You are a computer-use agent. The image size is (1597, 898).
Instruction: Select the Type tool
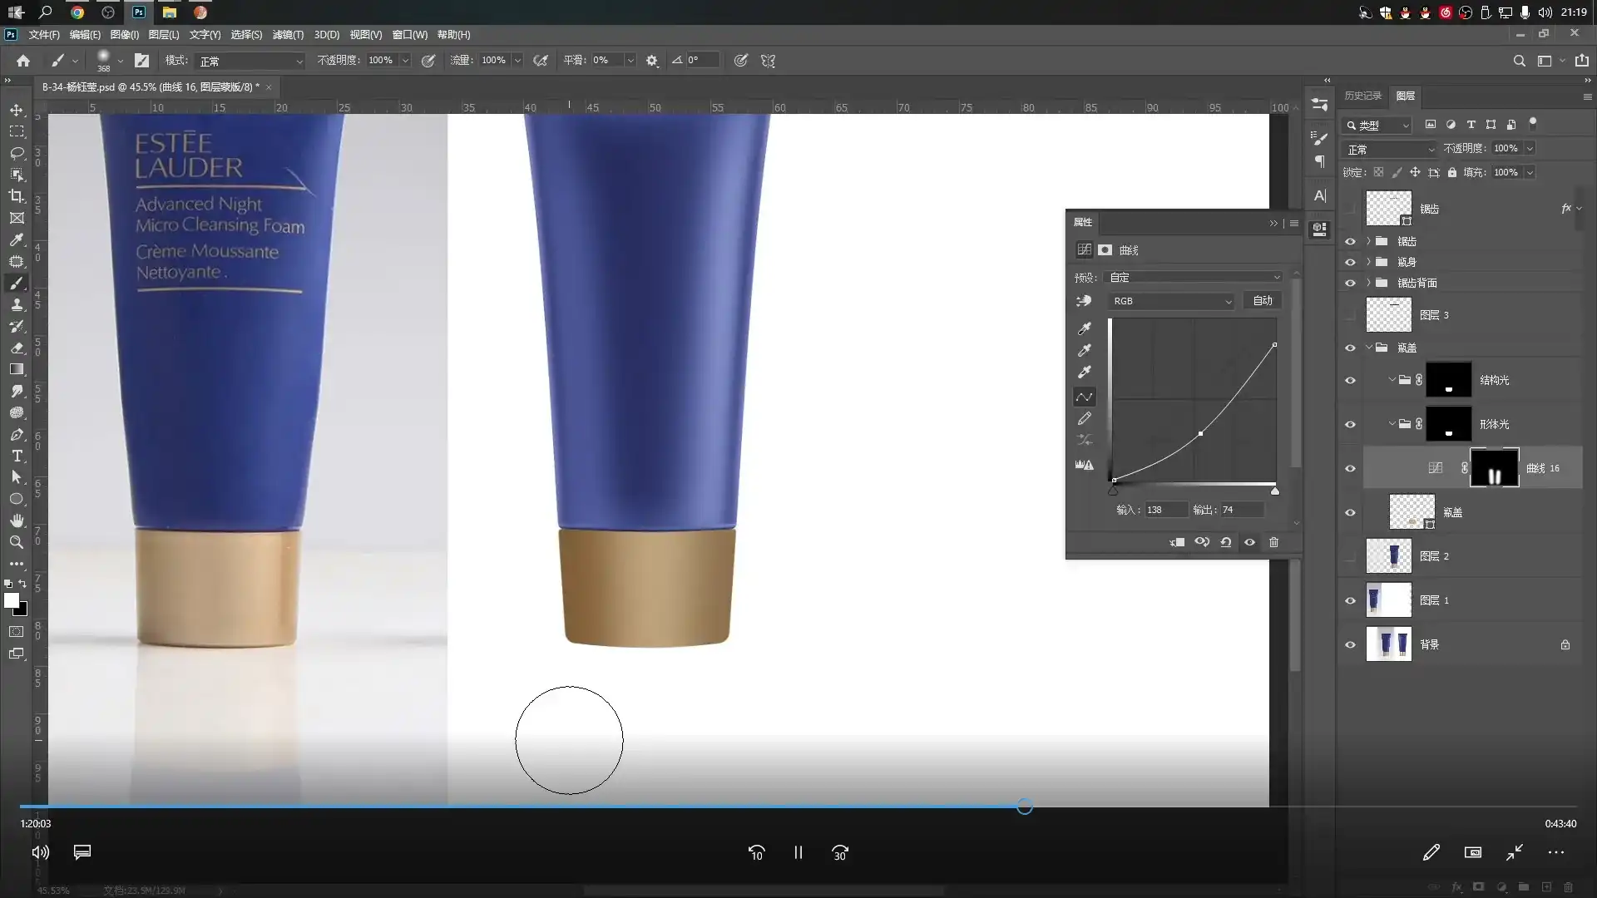tap(17, 456)
